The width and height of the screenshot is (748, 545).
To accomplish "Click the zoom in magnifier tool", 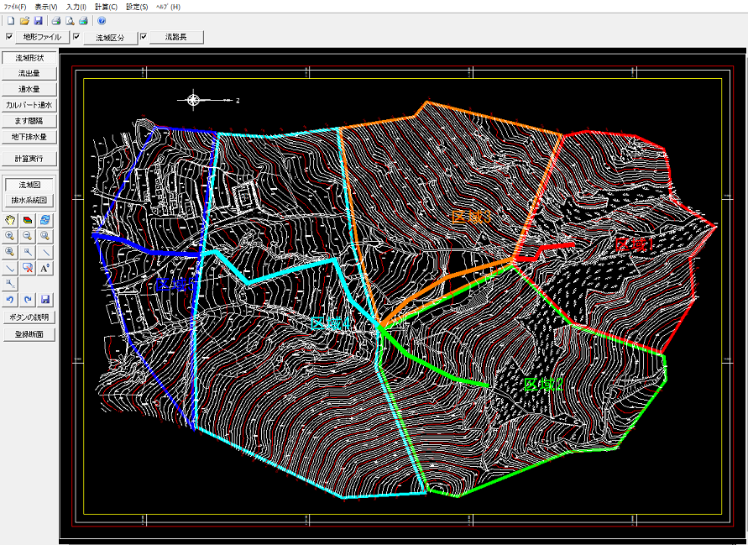I will point(10,236).
